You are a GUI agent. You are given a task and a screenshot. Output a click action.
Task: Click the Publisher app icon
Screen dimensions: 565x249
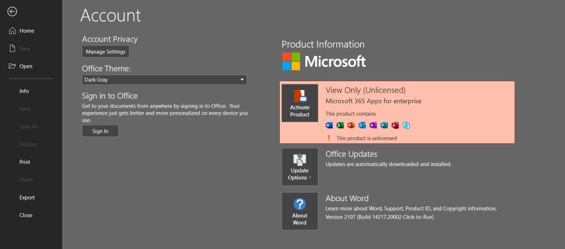coord(384,125)
